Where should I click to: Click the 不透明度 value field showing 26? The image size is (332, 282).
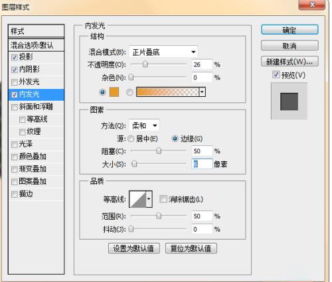(x=202, y=64)
